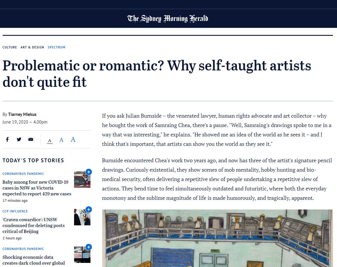
Task: Switch to the medium 'A' text size
Action: [x=61, y=139]
